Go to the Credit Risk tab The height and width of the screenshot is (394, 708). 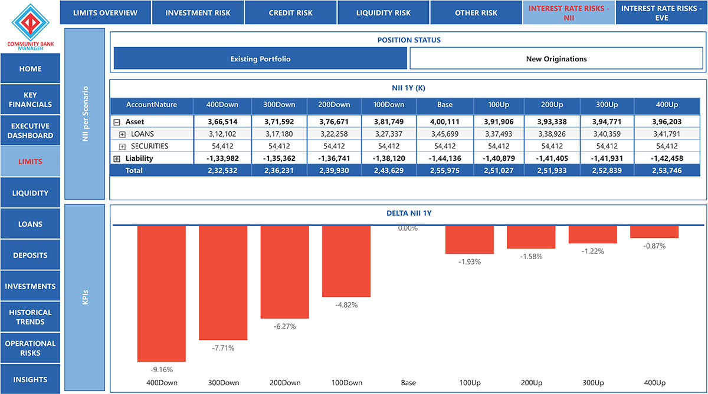click(x=290, y=13)
